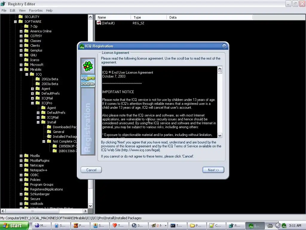This screenshot has width=306, height=230.
Task: Select the Notepad++ folder icon
Action: click(x=26, y=170)
